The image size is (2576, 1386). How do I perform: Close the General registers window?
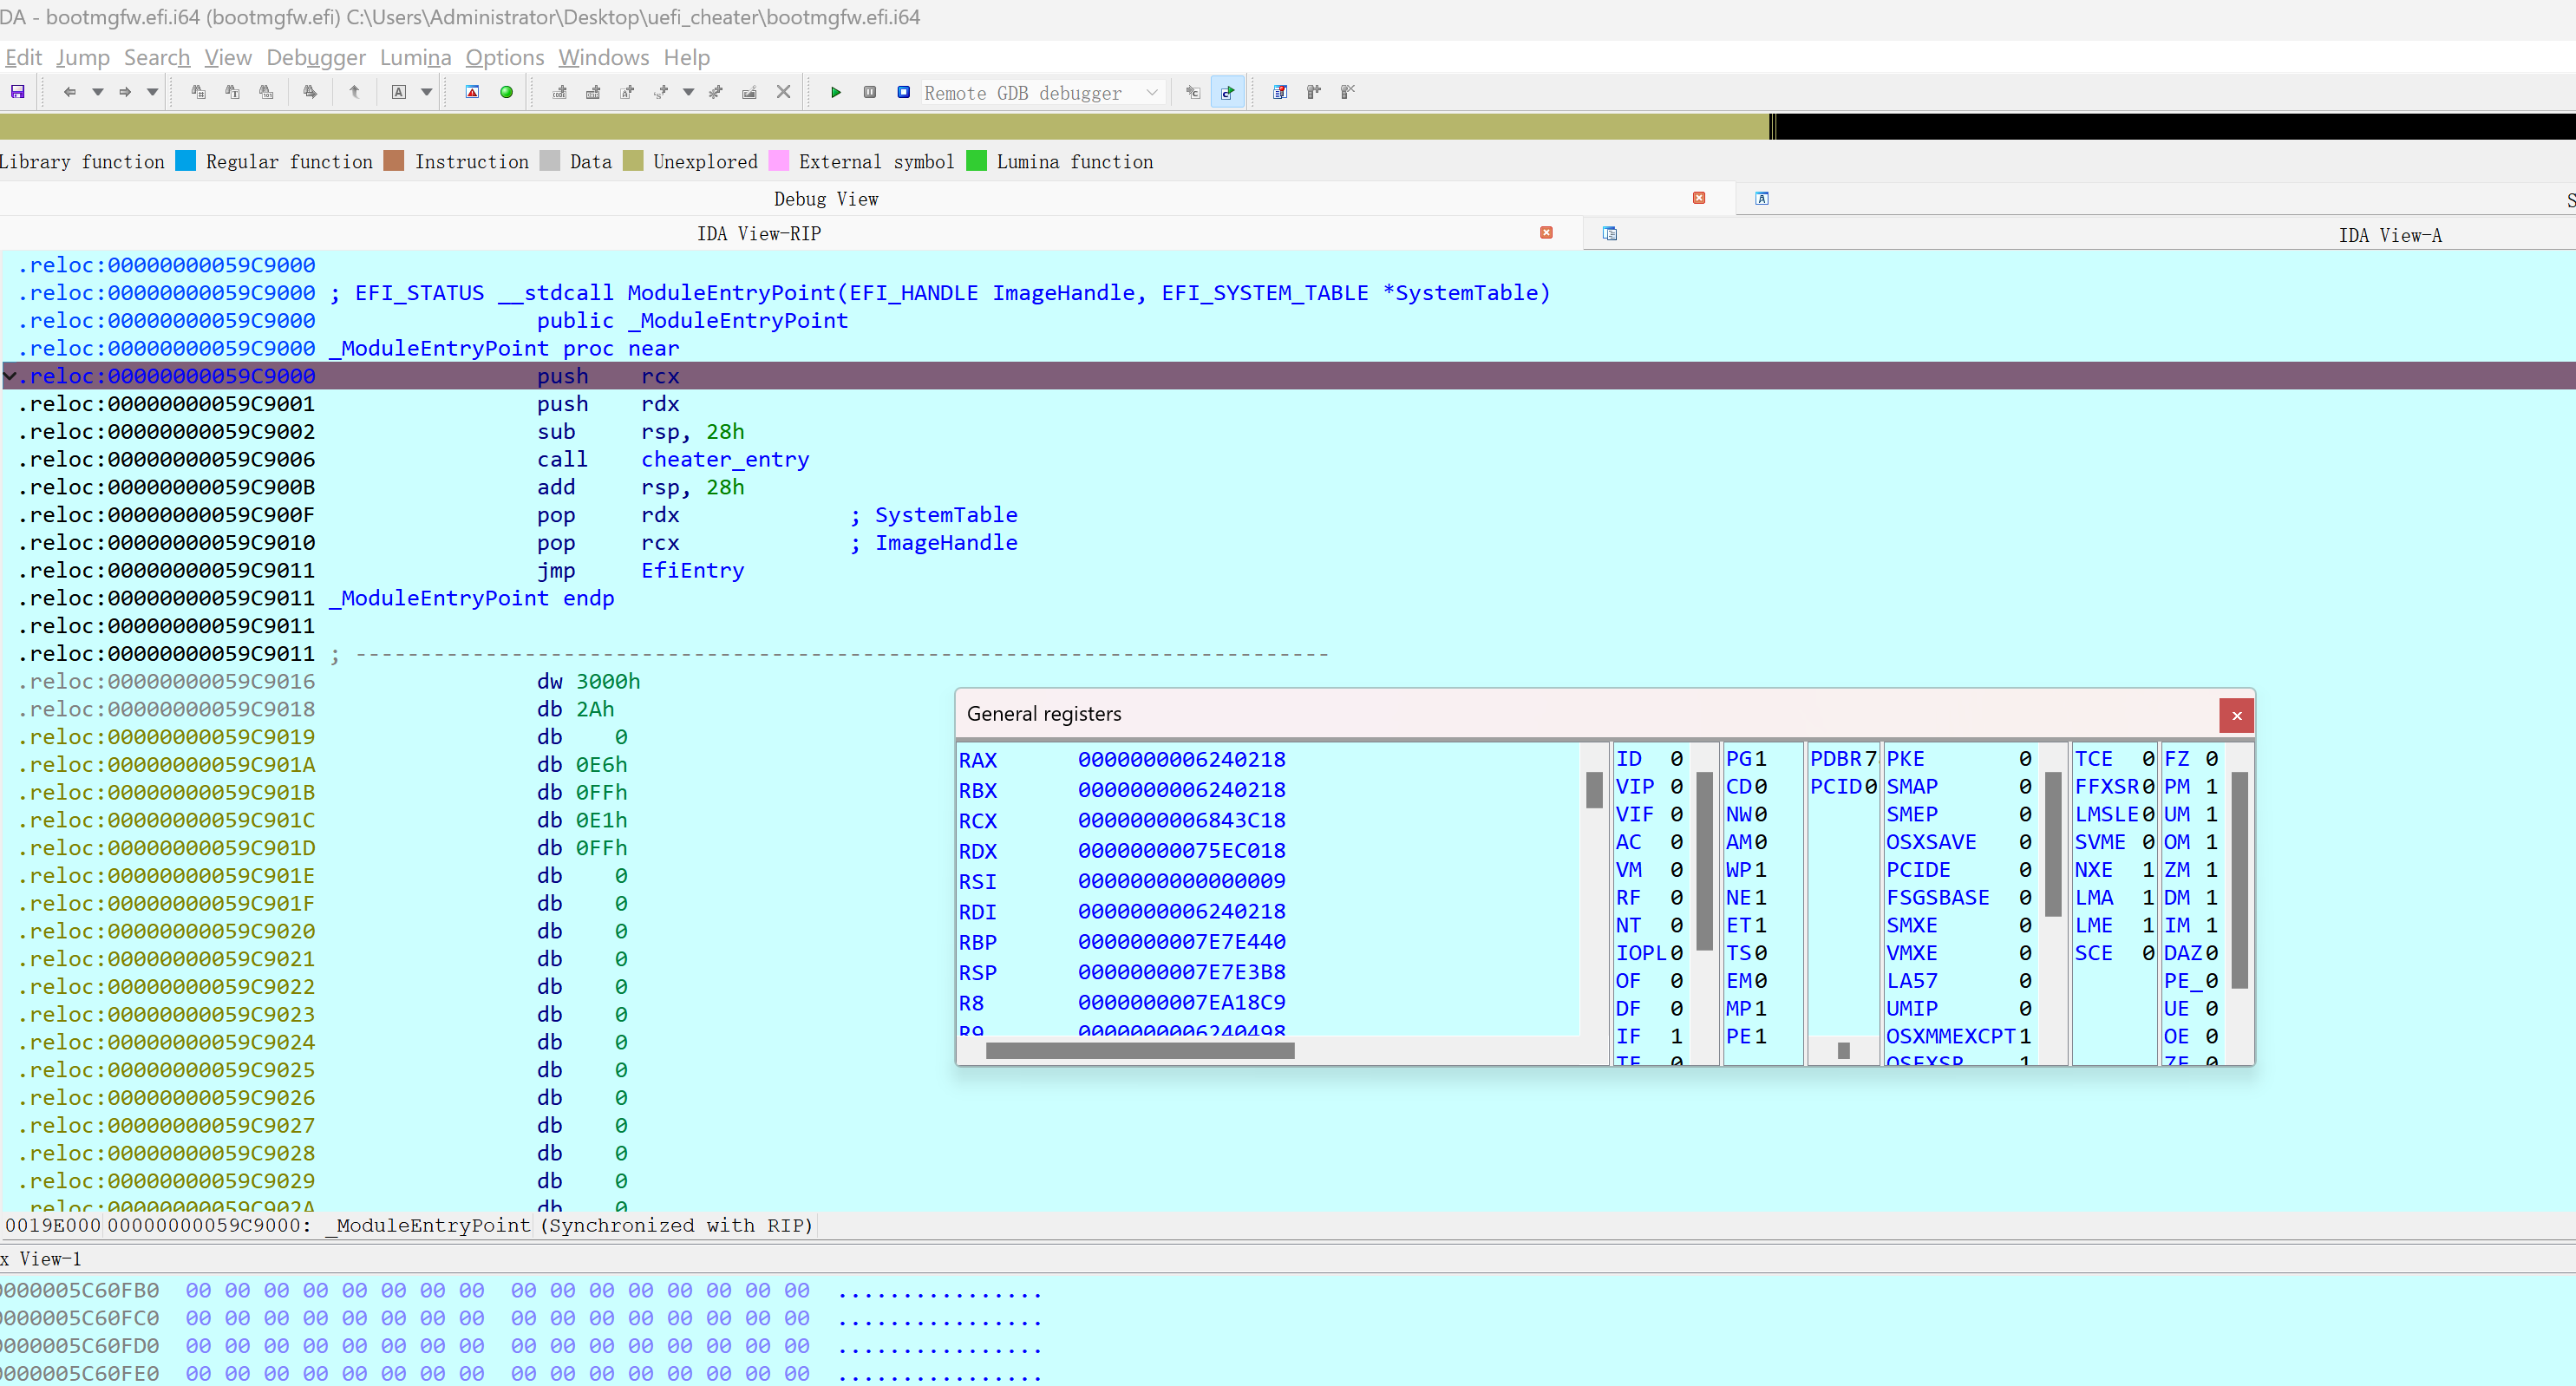click(x=2236, y=715)
